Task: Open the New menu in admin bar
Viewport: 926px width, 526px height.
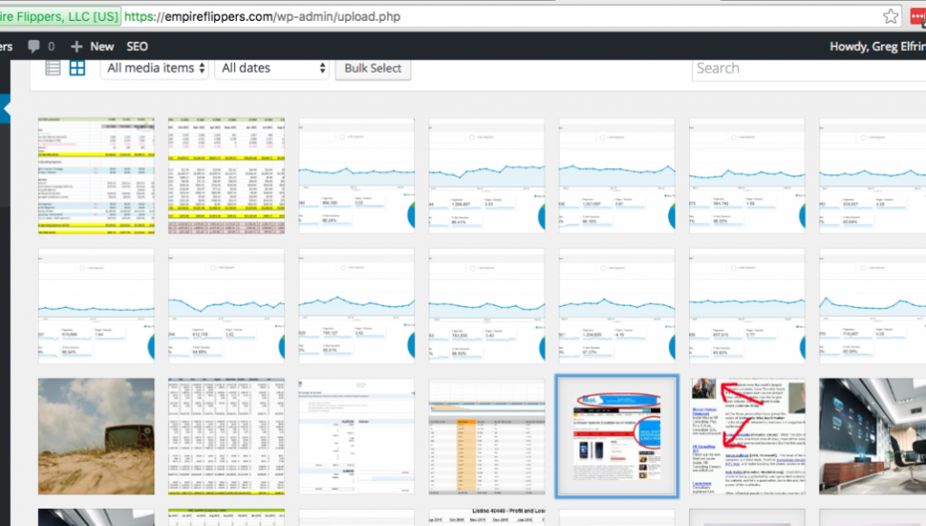Action: [x=101, y=45]
